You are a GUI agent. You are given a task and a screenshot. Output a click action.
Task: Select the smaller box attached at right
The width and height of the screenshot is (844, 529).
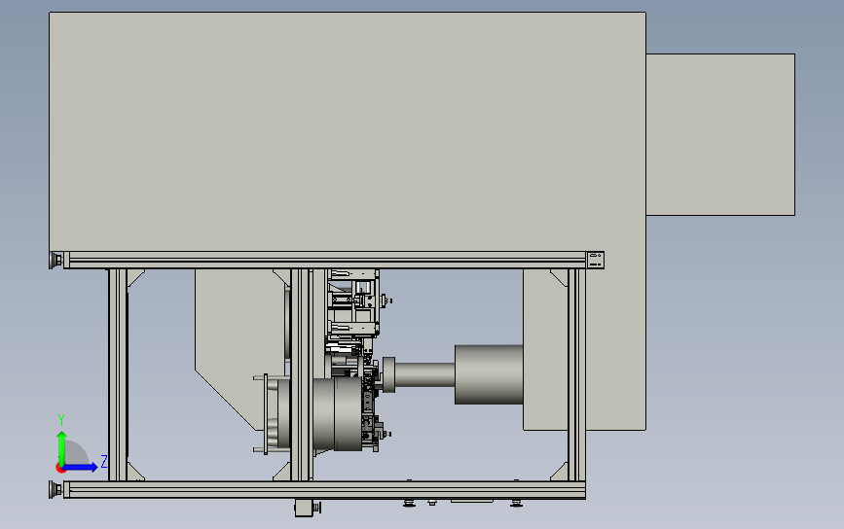(x=720, y=134)
